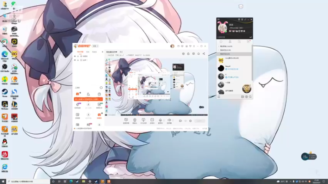Image resolution: width=328 pixels, height=184 pixels.
Task: Select the second scene tab
Action: pos(88,52)
